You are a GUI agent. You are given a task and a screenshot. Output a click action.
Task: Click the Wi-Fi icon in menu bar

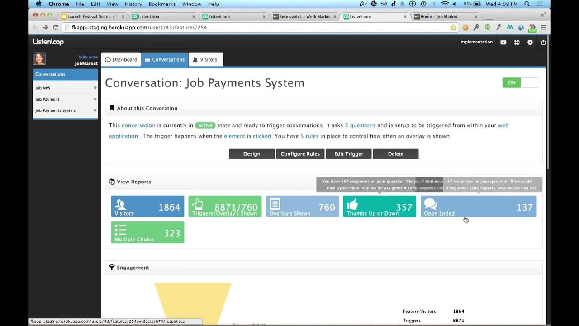tap(445, 4)
